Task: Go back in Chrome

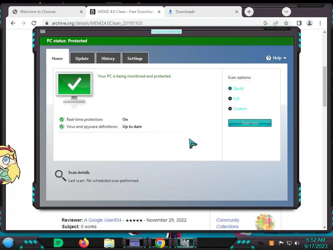Action: pos(13,23)
